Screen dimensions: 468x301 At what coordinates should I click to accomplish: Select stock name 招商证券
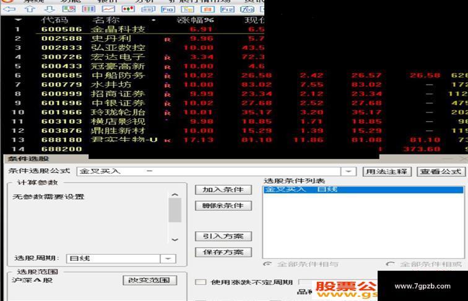[118, 94]
